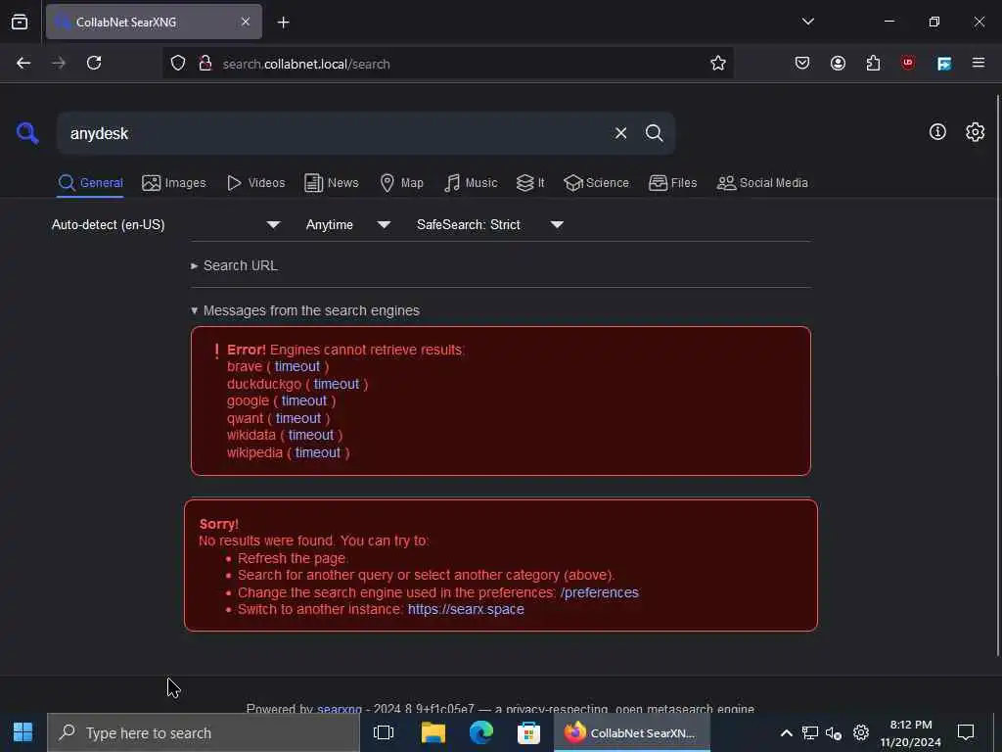Clear the anydesk search query

[x=620, y=133]
